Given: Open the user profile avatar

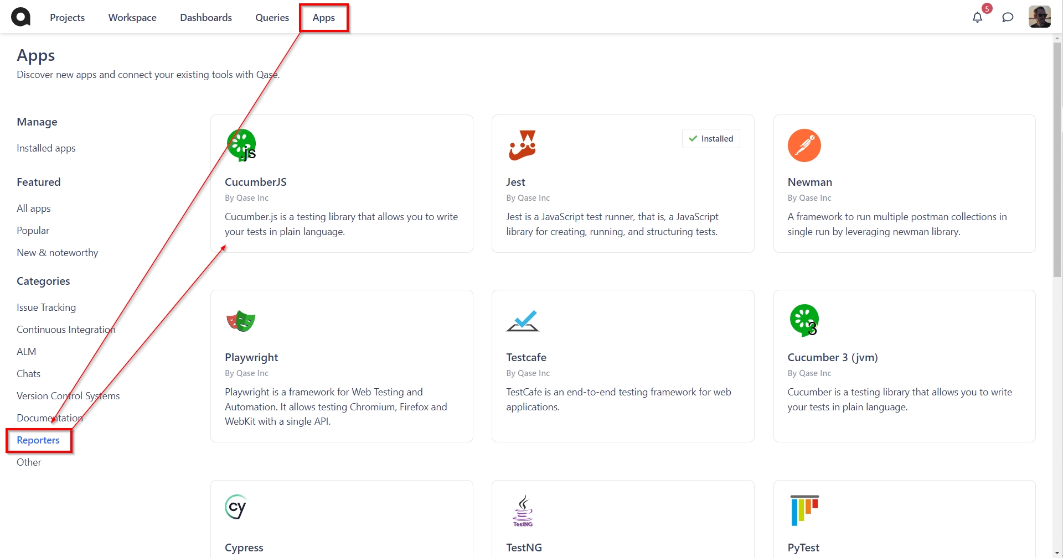Looking at the screenshot, I should (1039, 17).
